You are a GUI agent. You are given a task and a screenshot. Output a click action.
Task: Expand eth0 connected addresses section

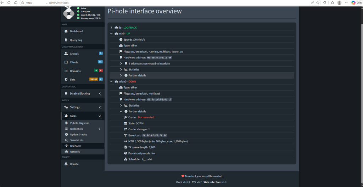[x=121, y=63]
